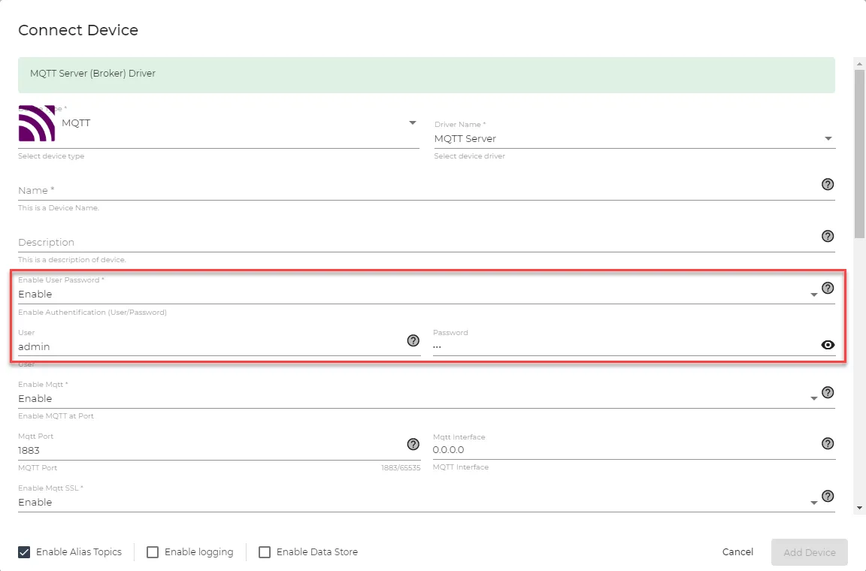
Task: Open help for Enable Mqtt dropdown
Action: pos(828,392)
